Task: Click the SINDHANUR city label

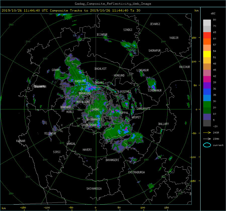Action: [155, 91]
